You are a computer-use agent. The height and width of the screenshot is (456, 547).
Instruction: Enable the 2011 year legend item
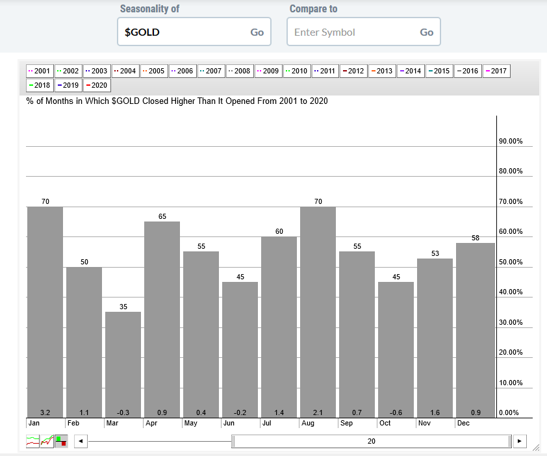pos(326,71)
